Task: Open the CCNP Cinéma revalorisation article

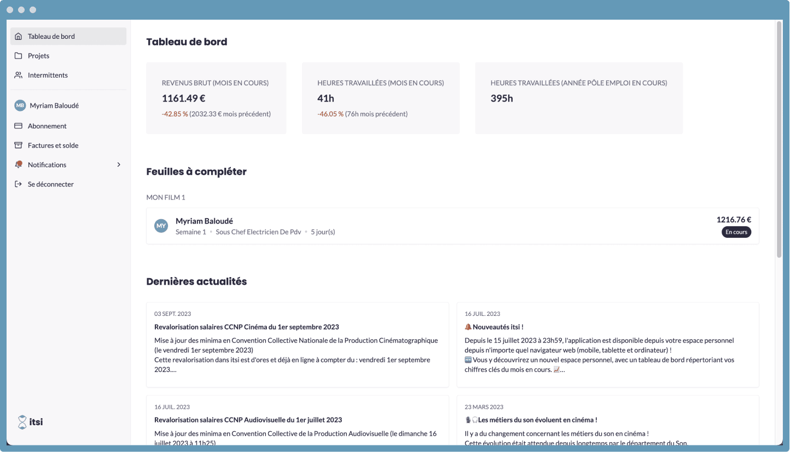Action: click(x=246, y=326)
